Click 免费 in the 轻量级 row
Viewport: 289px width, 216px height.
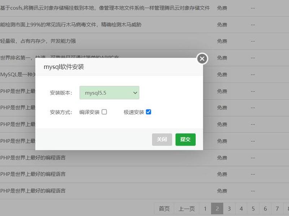[x=222, y=41]
